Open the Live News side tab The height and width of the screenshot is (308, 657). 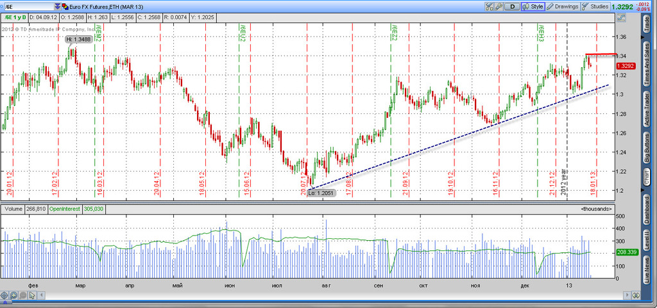[647, 270]
